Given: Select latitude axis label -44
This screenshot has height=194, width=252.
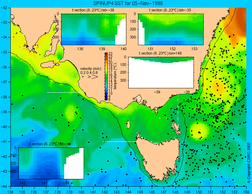Looking at the screenshot, I should coord(4,186).
